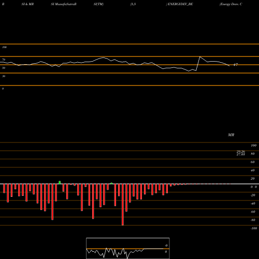This screenshot has height=259, width=259.
Task: Click the RSI line peak near the right side
Action: (200, 57)
